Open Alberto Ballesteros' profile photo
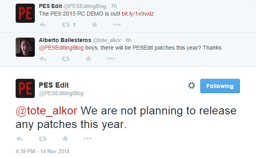Screen dimensions: 256x158 tap(25, 47)
